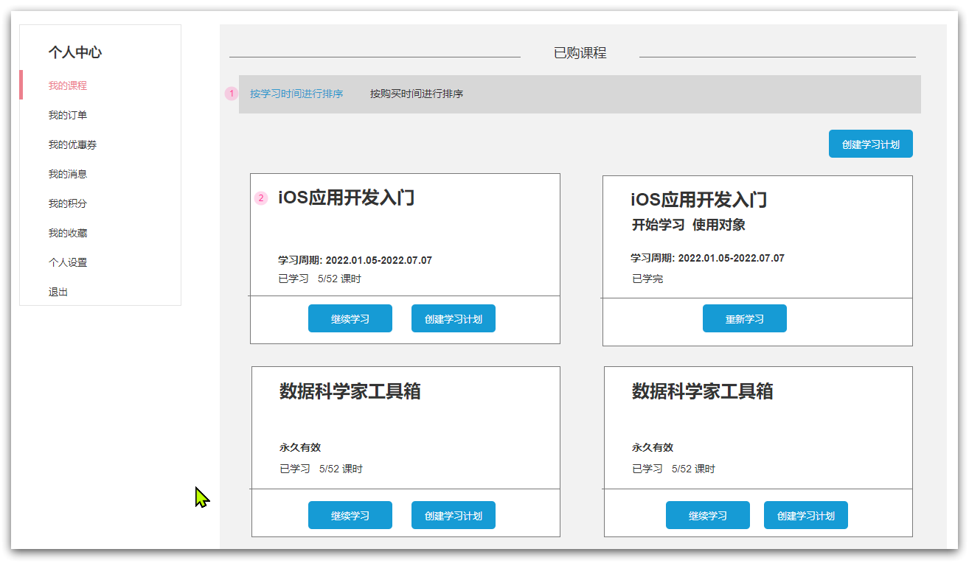Click 重新学习 on the completed iOS card

(x=745, y=318)
